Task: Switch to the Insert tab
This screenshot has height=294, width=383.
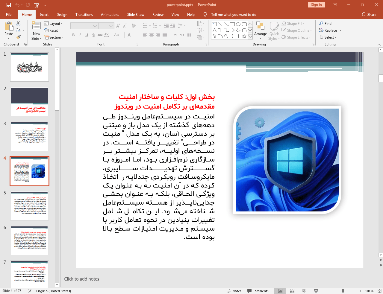Action: (44, 15)
